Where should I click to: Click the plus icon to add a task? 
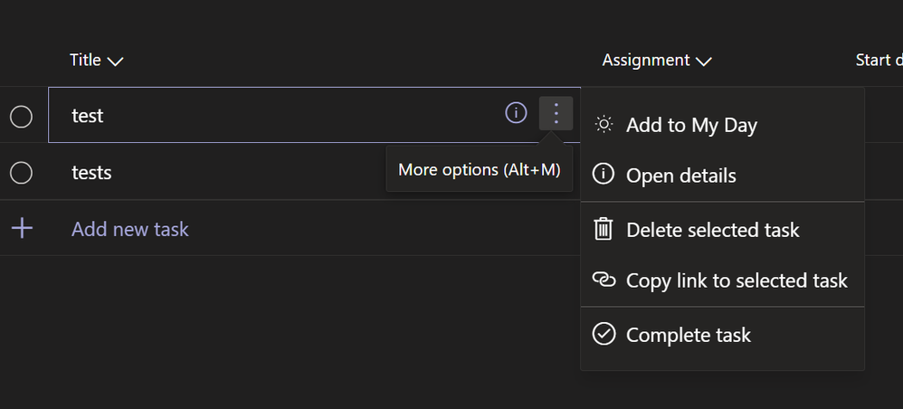pos(22,229)
